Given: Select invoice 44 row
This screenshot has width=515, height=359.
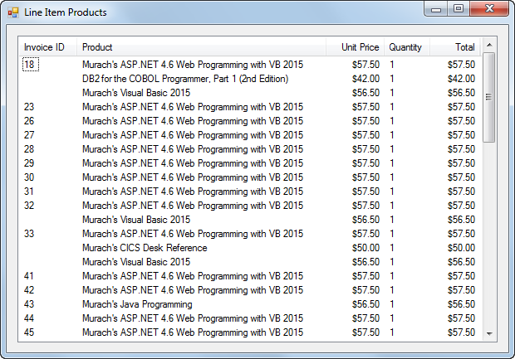Looking at the screenshot, I should (x=250, y=318).
